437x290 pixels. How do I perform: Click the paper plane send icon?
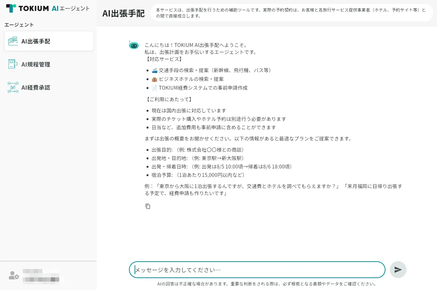[x=398, y=270]
